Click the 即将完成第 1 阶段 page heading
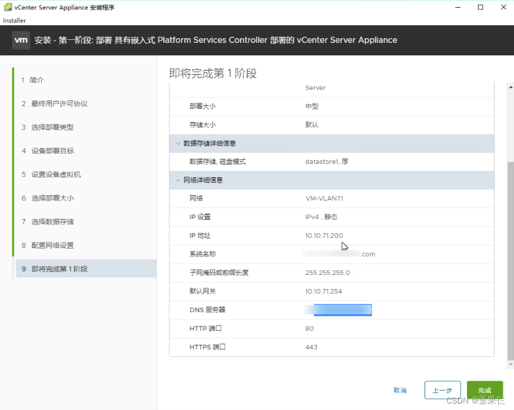Screen dimensions: 514x410 [213, 73]
